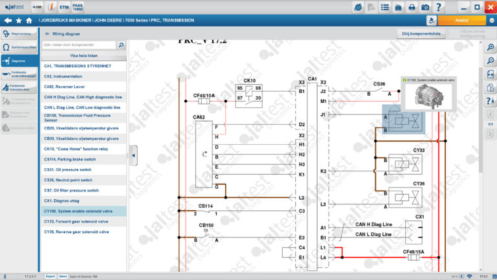Image resolution: width=497 pixels, height=280 pixels.
Task: Select CY100, System enable solenoid valve
Action: [x=83, y=211]
